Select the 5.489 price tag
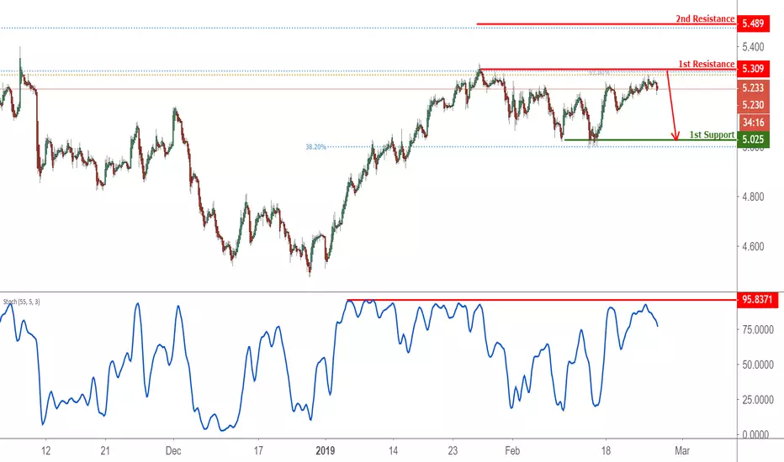 tap(753, 24)
